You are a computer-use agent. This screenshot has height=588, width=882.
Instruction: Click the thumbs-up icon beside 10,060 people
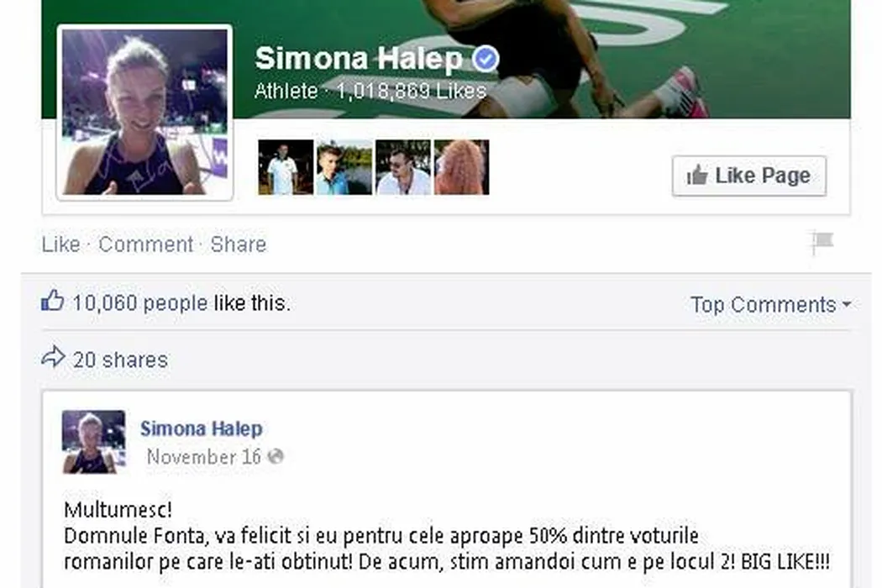tap(53, 301)
